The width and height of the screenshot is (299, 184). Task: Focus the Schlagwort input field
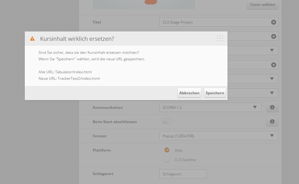(x=183, y=174)
